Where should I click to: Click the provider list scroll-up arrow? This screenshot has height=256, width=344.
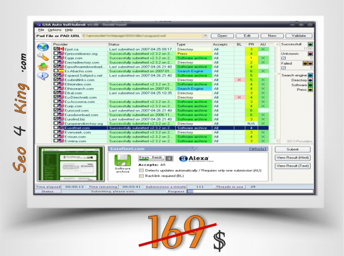pos(277,44)
